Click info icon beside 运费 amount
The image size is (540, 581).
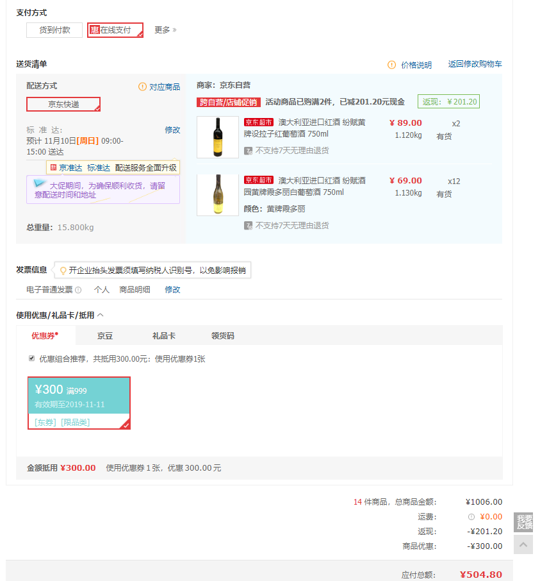tap(471, 517)
